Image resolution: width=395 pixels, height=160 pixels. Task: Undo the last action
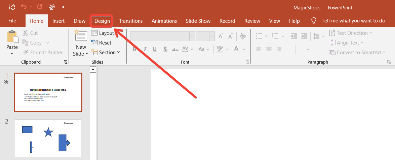[x=24, y=7]
